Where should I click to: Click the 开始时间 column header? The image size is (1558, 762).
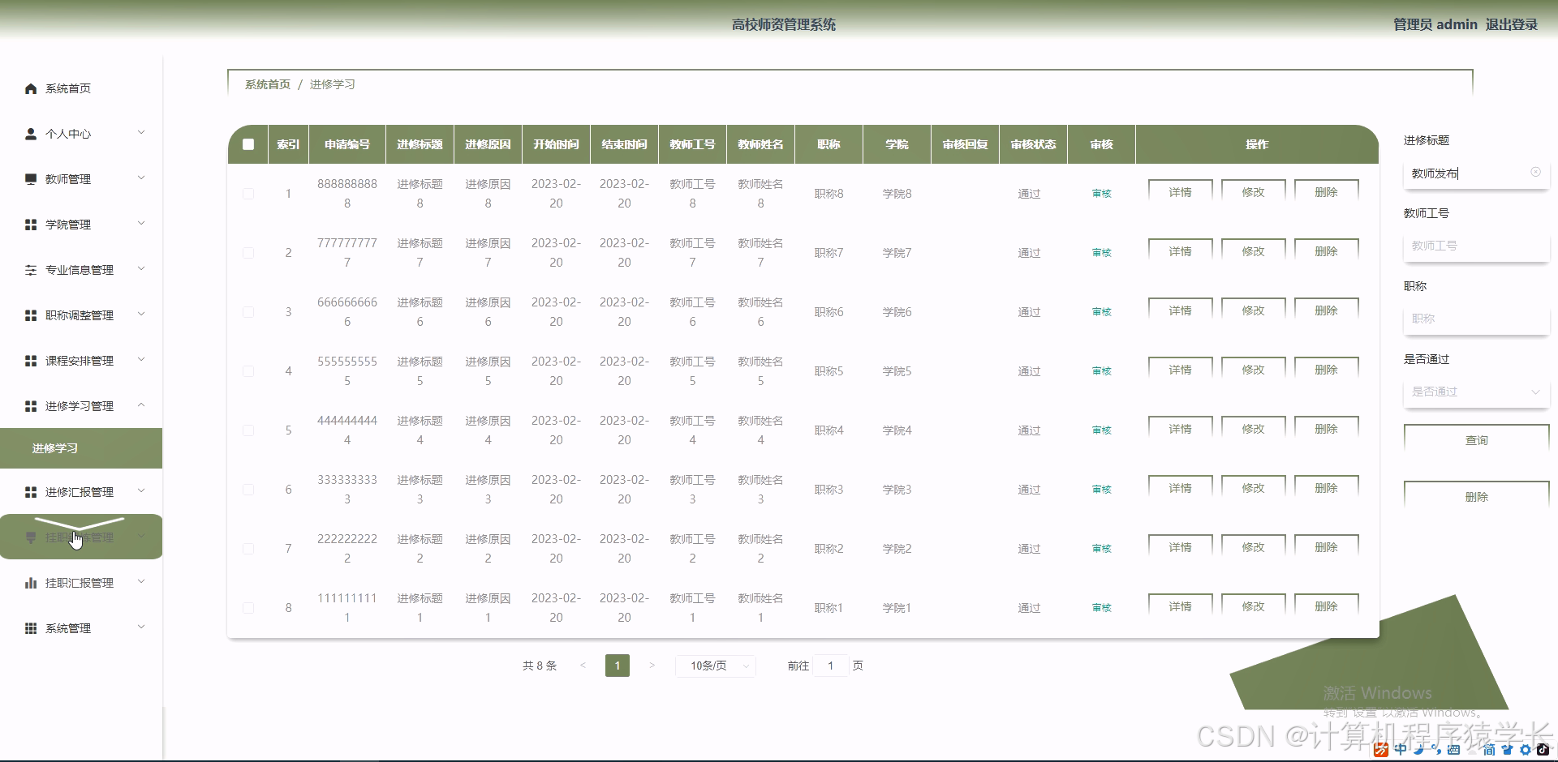[556, 144]
